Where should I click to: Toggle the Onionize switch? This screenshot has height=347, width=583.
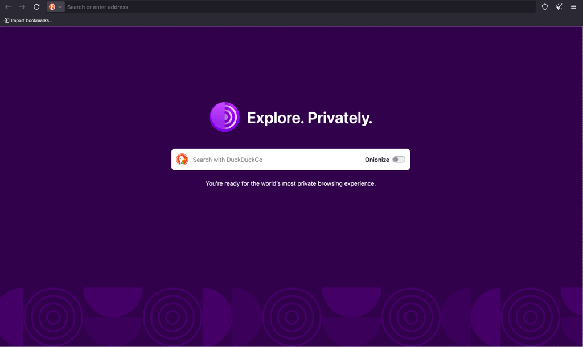coord(399,160)
